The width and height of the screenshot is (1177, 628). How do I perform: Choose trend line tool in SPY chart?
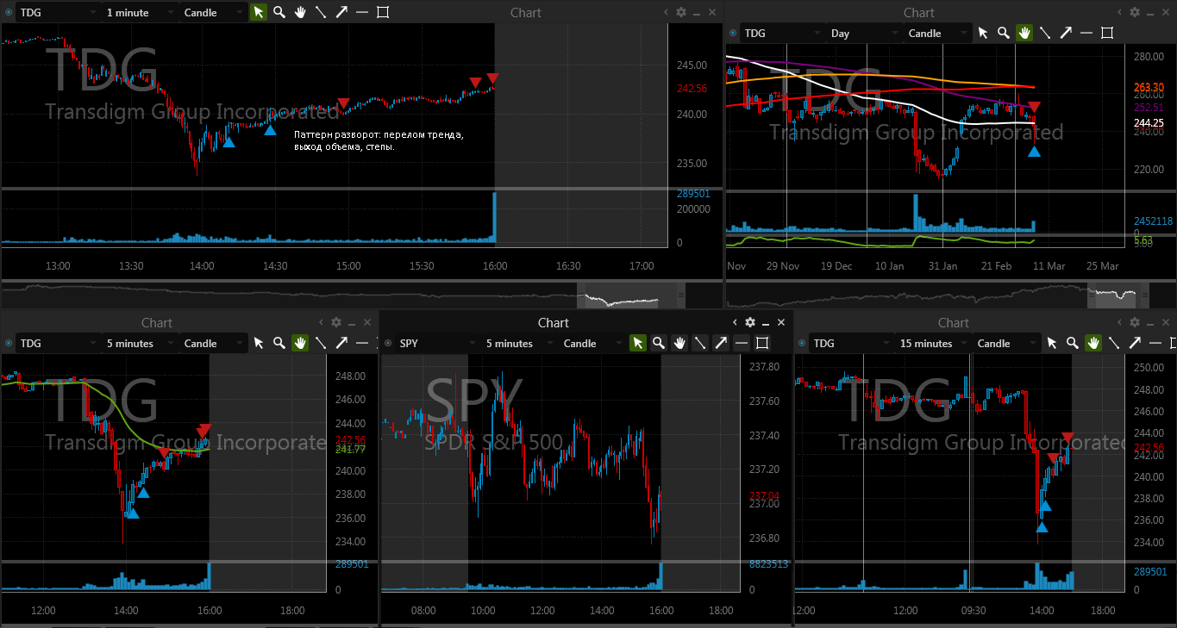click(x=700, y=343)
